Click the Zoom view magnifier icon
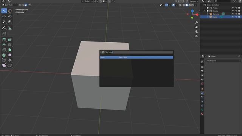Screen dimensions: 242x136 pyautogui.click(x=197, y=23)
